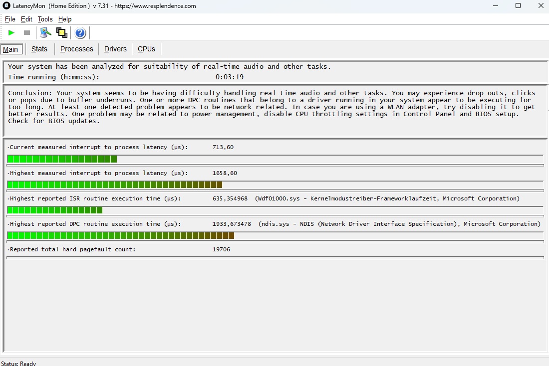This screenshot has width=549, height=366.
Task: Start monitoring with the green play button
Action: [11, 33]
